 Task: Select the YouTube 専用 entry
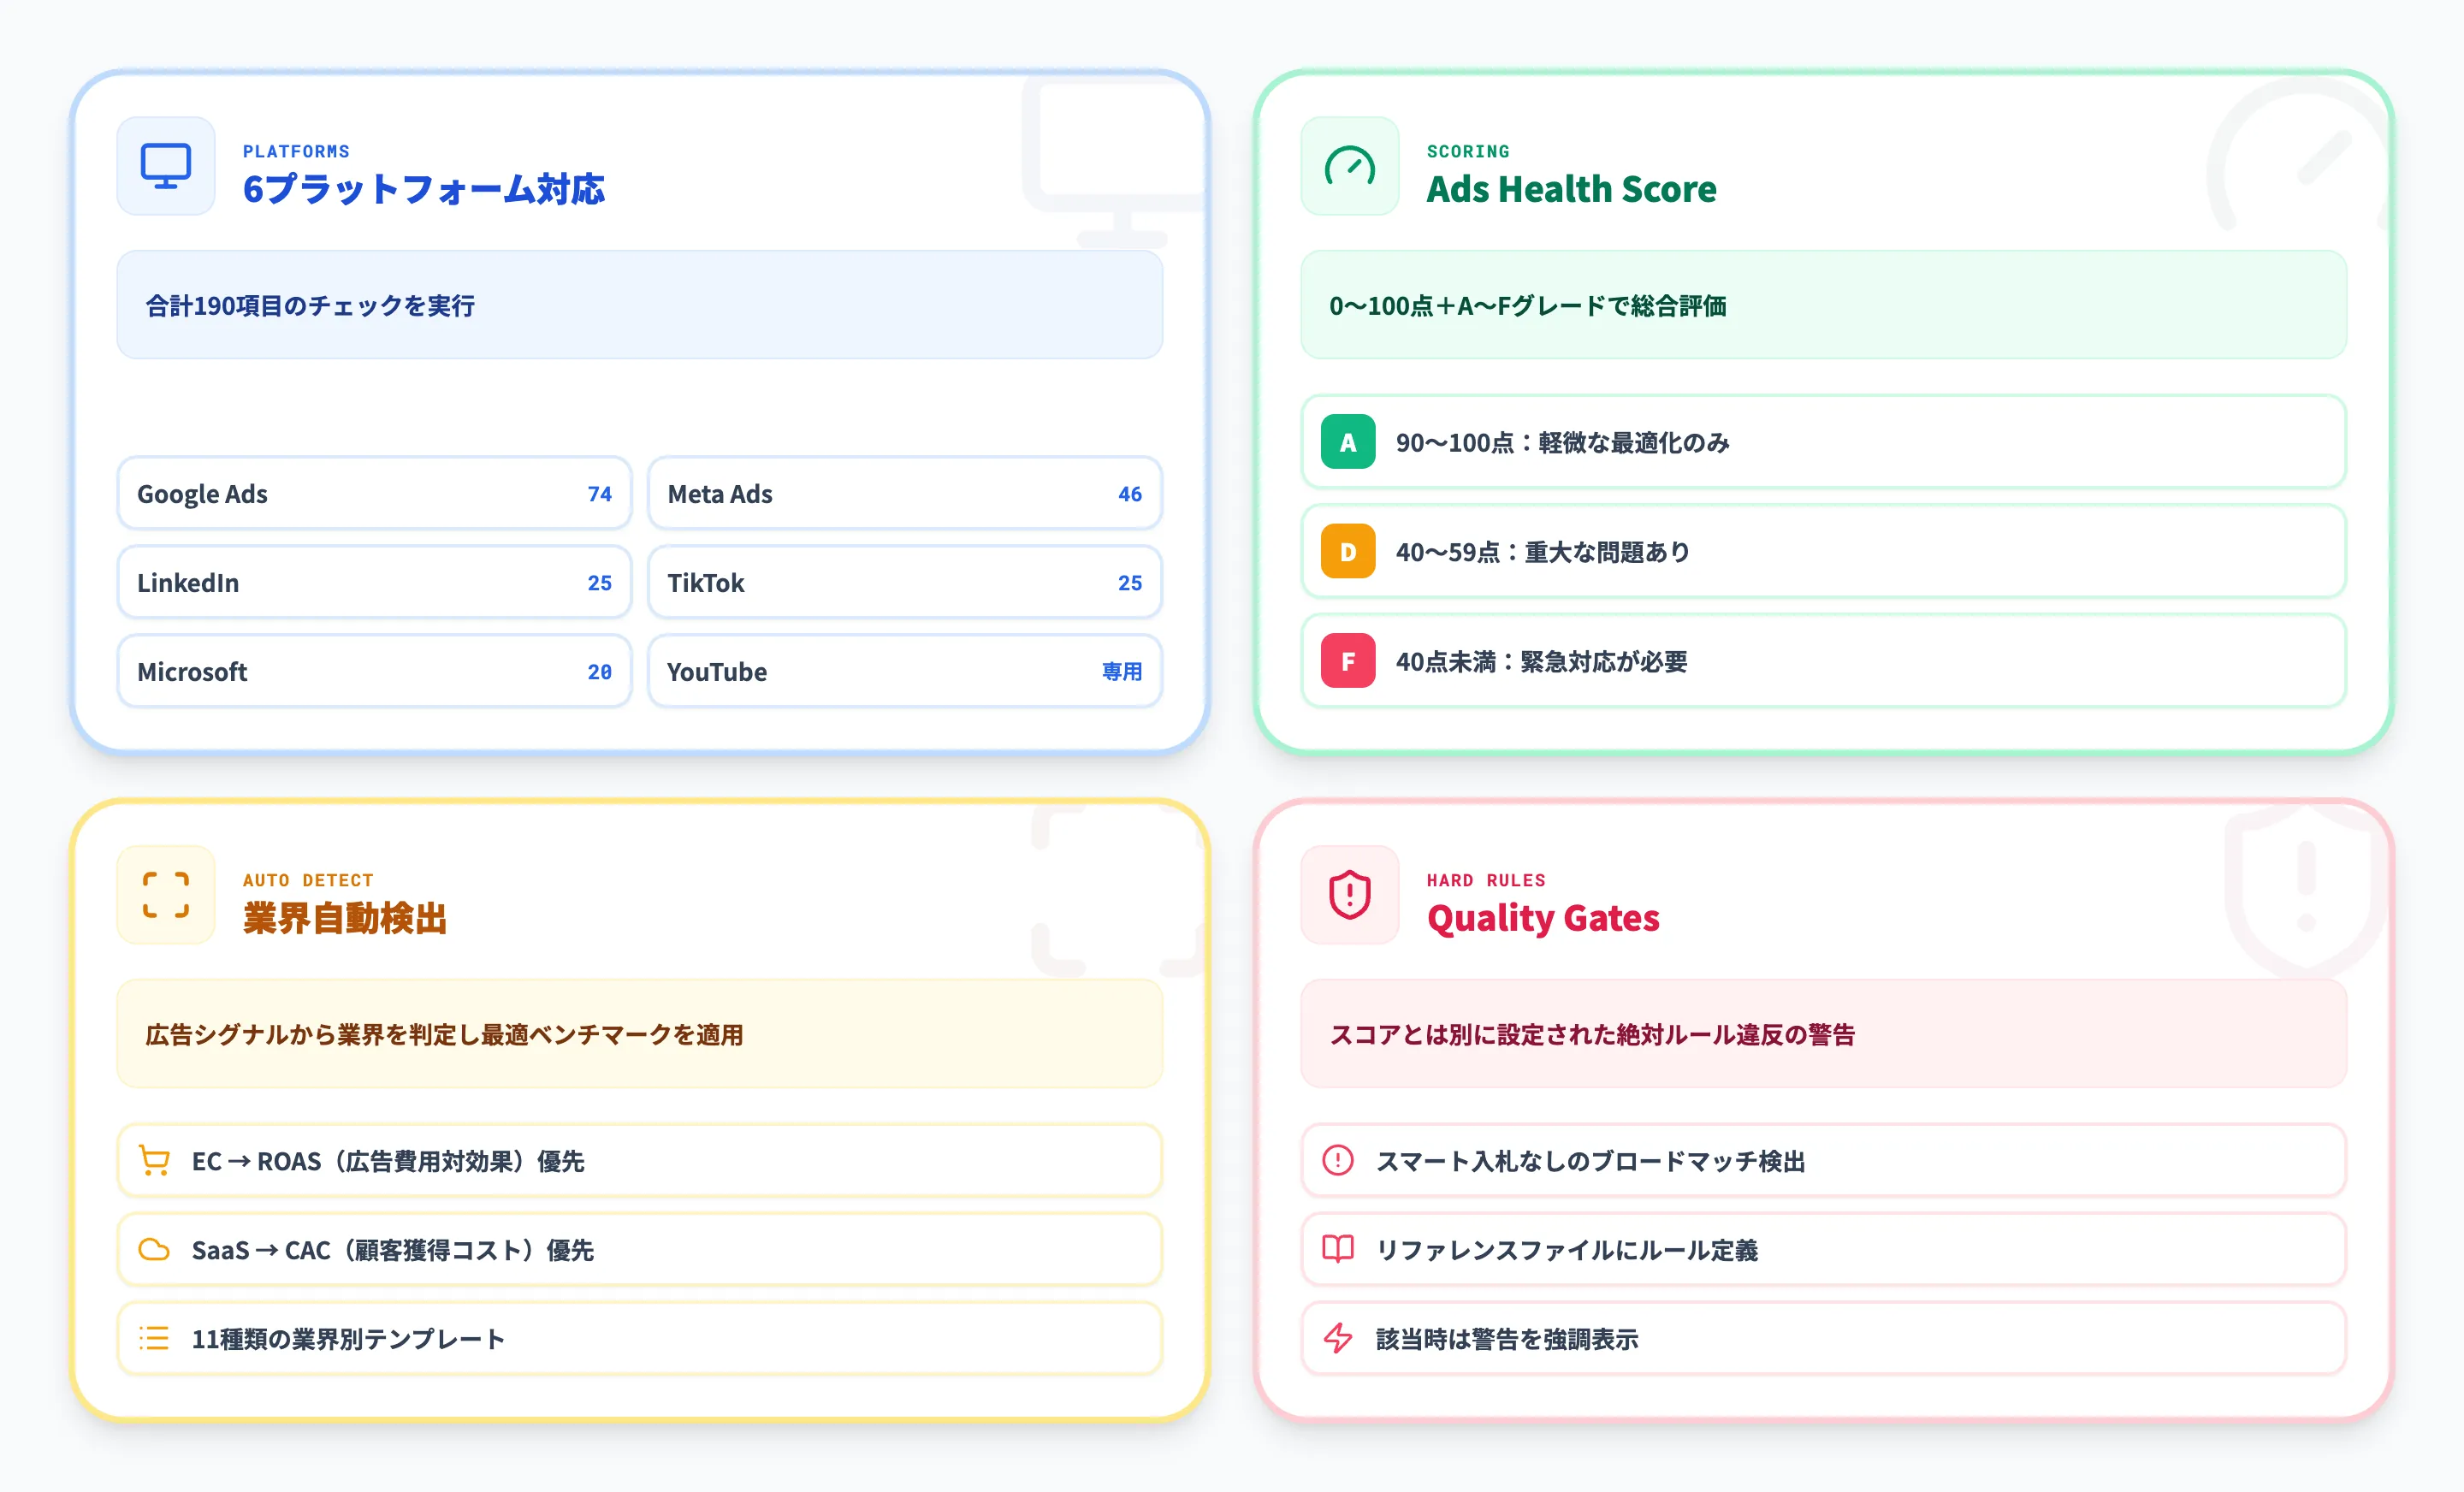904,671
